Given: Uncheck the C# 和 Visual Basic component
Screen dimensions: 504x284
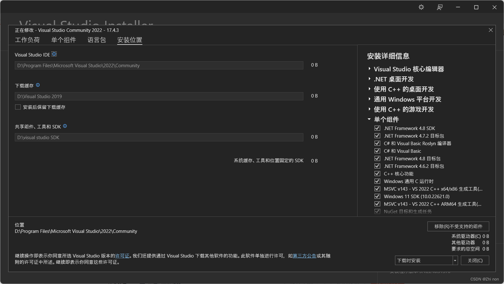Looking at the screenshot, I should tap(377, 151).
